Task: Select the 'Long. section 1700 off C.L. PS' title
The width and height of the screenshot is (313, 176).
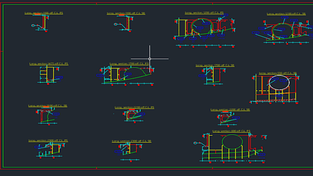Action: point(129,63)
